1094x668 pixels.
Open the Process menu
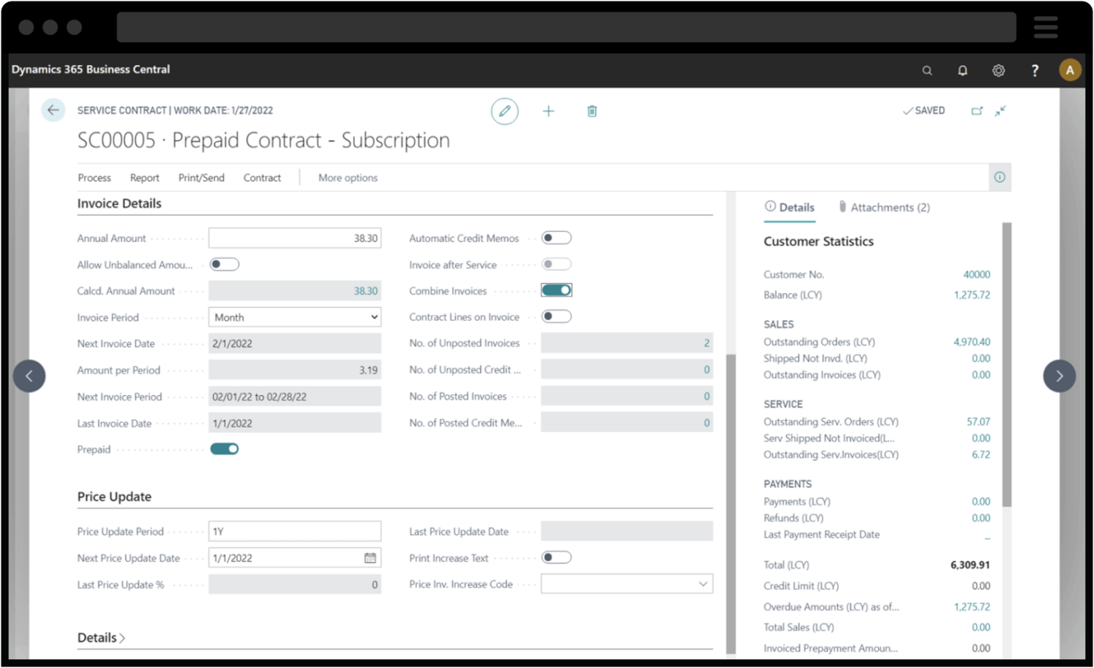click(x=94, y=178)
